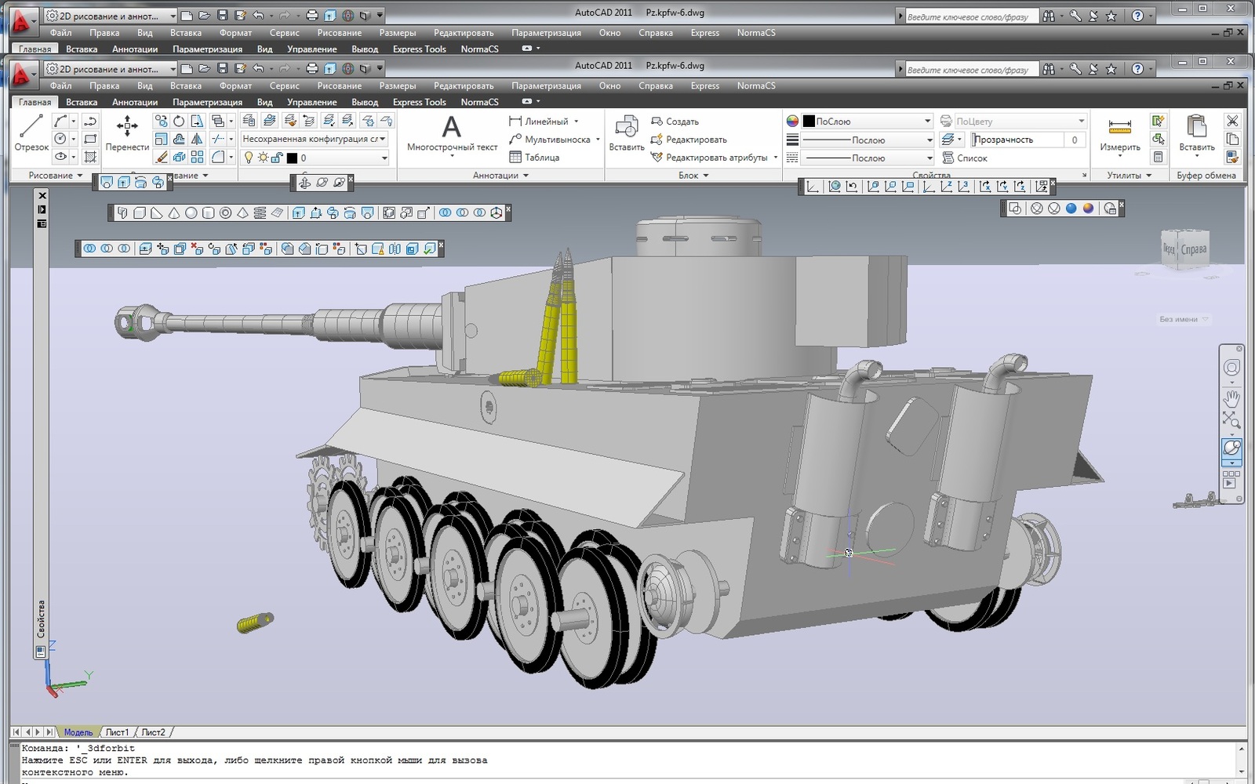
Task: Click the cylinder primitive icon
Action: coord(208,212)
